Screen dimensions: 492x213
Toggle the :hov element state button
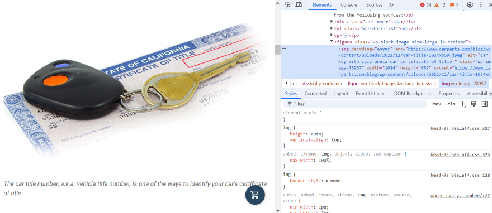click(436, 104)
